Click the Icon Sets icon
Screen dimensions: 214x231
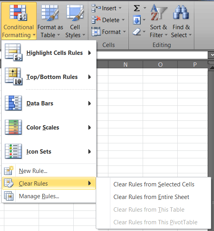(13, 151)
